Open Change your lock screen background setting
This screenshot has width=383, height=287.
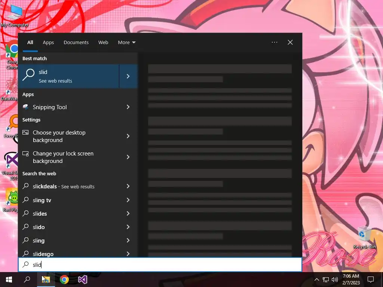[x=69, y=157]
